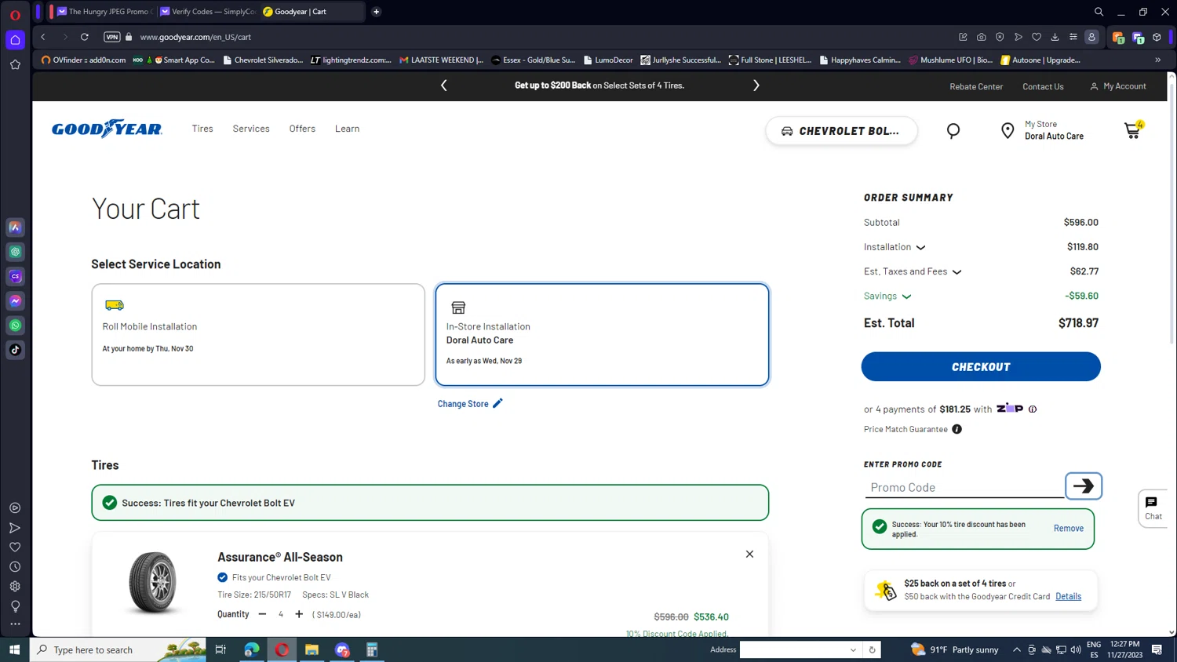Click Change Store link
Viewport: 1177px width, 662px height.
tap(463, 404)
